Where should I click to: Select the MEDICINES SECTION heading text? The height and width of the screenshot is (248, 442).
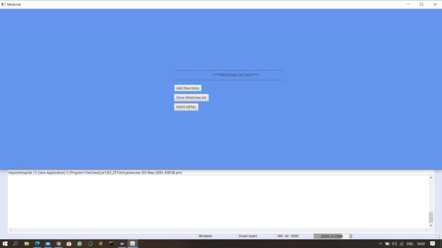tap(236, 75)
